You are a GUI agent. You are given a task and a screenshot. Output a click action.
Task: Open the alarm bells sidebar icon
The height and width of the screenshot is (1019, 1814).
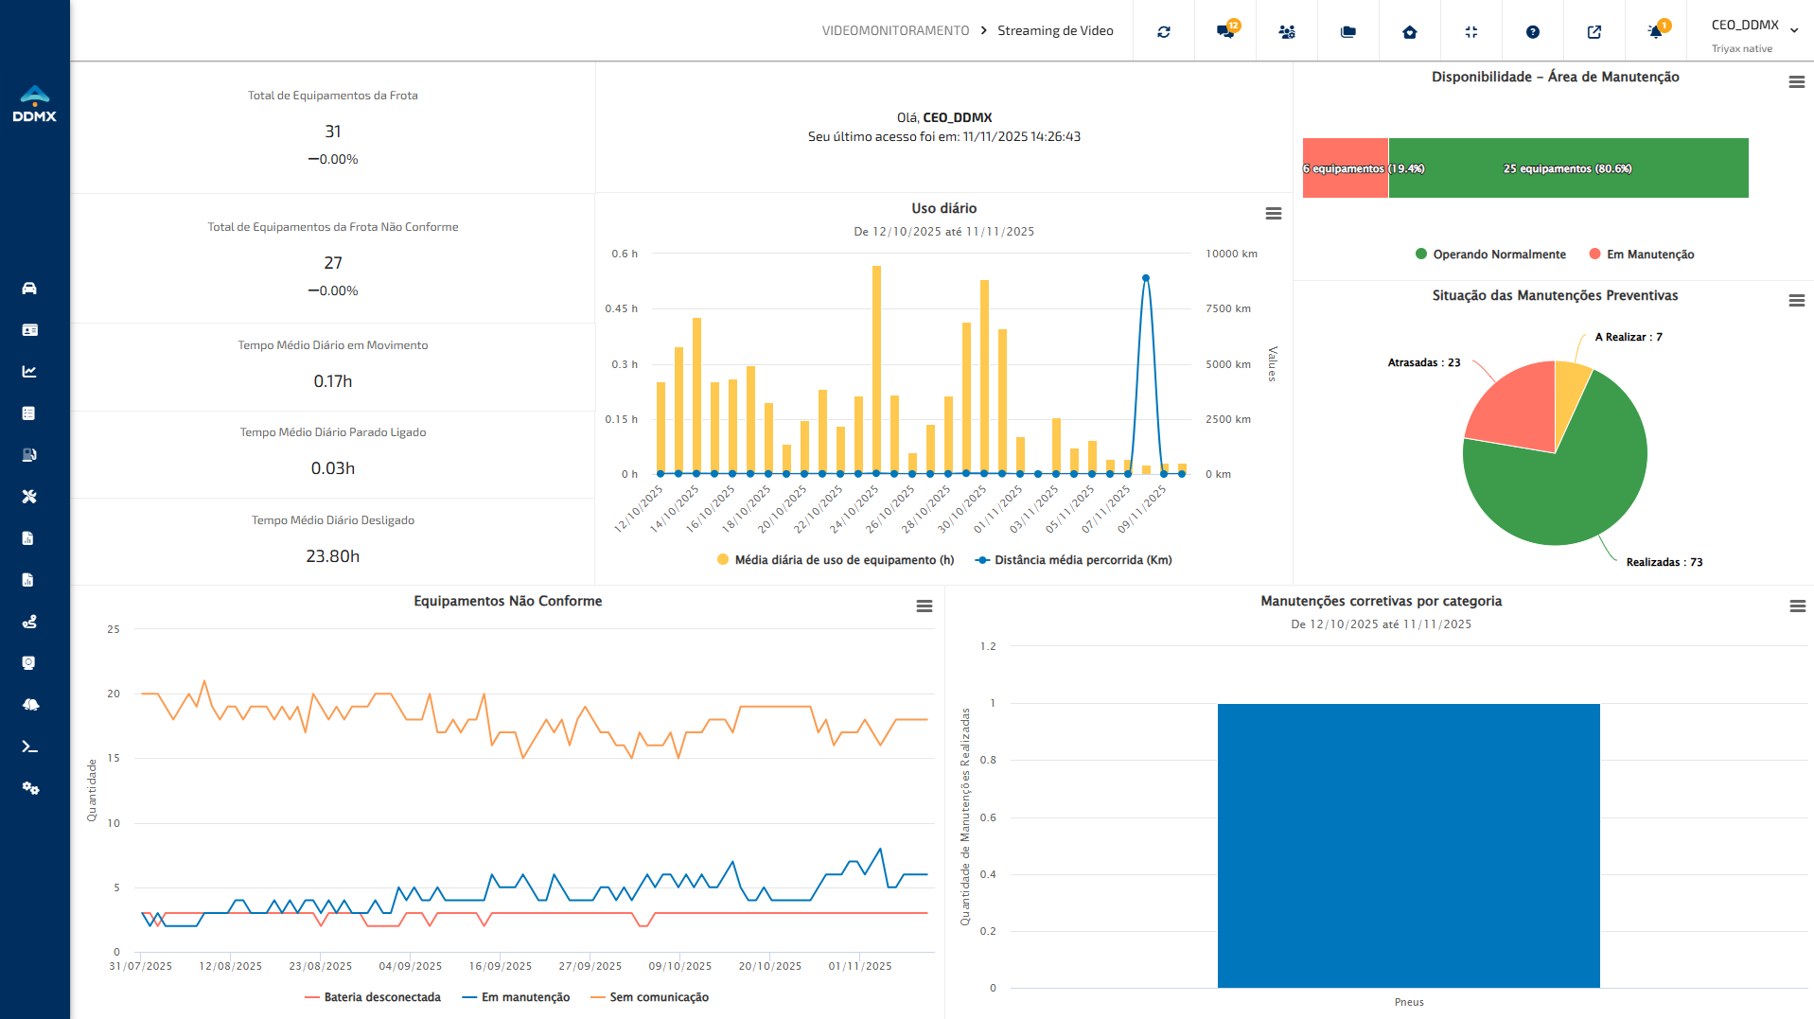tap(29, 705)
